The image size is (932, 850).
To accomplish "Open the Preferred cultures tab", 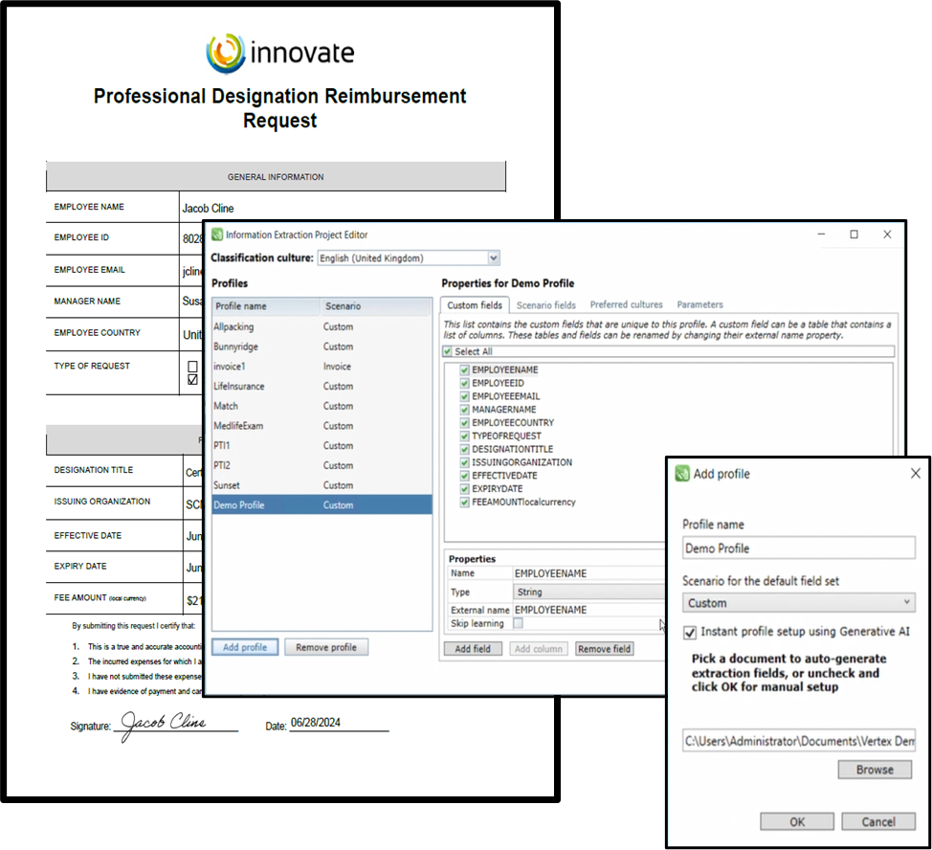I will click(626, 305).
